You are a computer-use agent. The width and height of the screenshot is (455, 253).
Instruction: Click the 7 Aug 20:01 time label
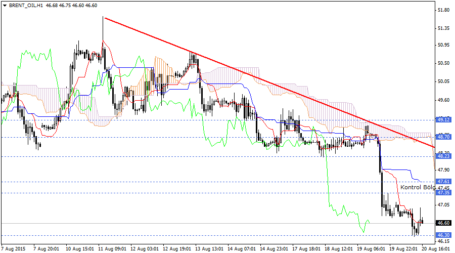46,249
